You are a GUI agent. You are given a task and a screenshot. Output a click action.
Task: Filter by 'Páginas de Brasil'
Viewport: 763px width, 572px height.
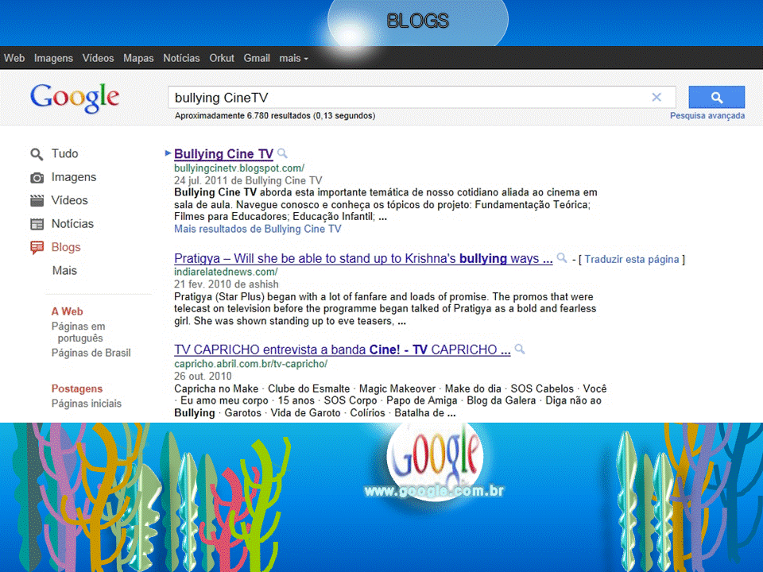point(91,353)
